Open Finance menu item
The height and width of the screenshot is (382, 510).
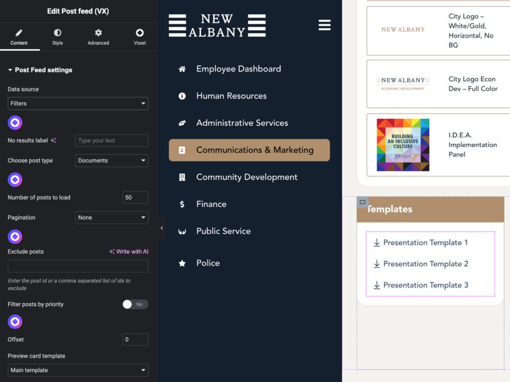pos(211,204)
